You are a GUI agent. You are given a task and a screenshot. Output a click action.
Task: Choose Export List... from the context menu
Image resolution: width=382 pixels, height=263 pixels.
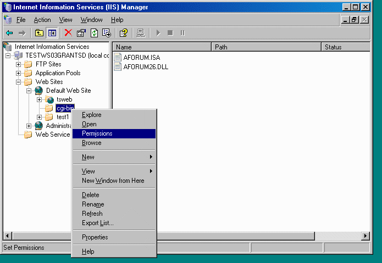click(x=114, y=223)
